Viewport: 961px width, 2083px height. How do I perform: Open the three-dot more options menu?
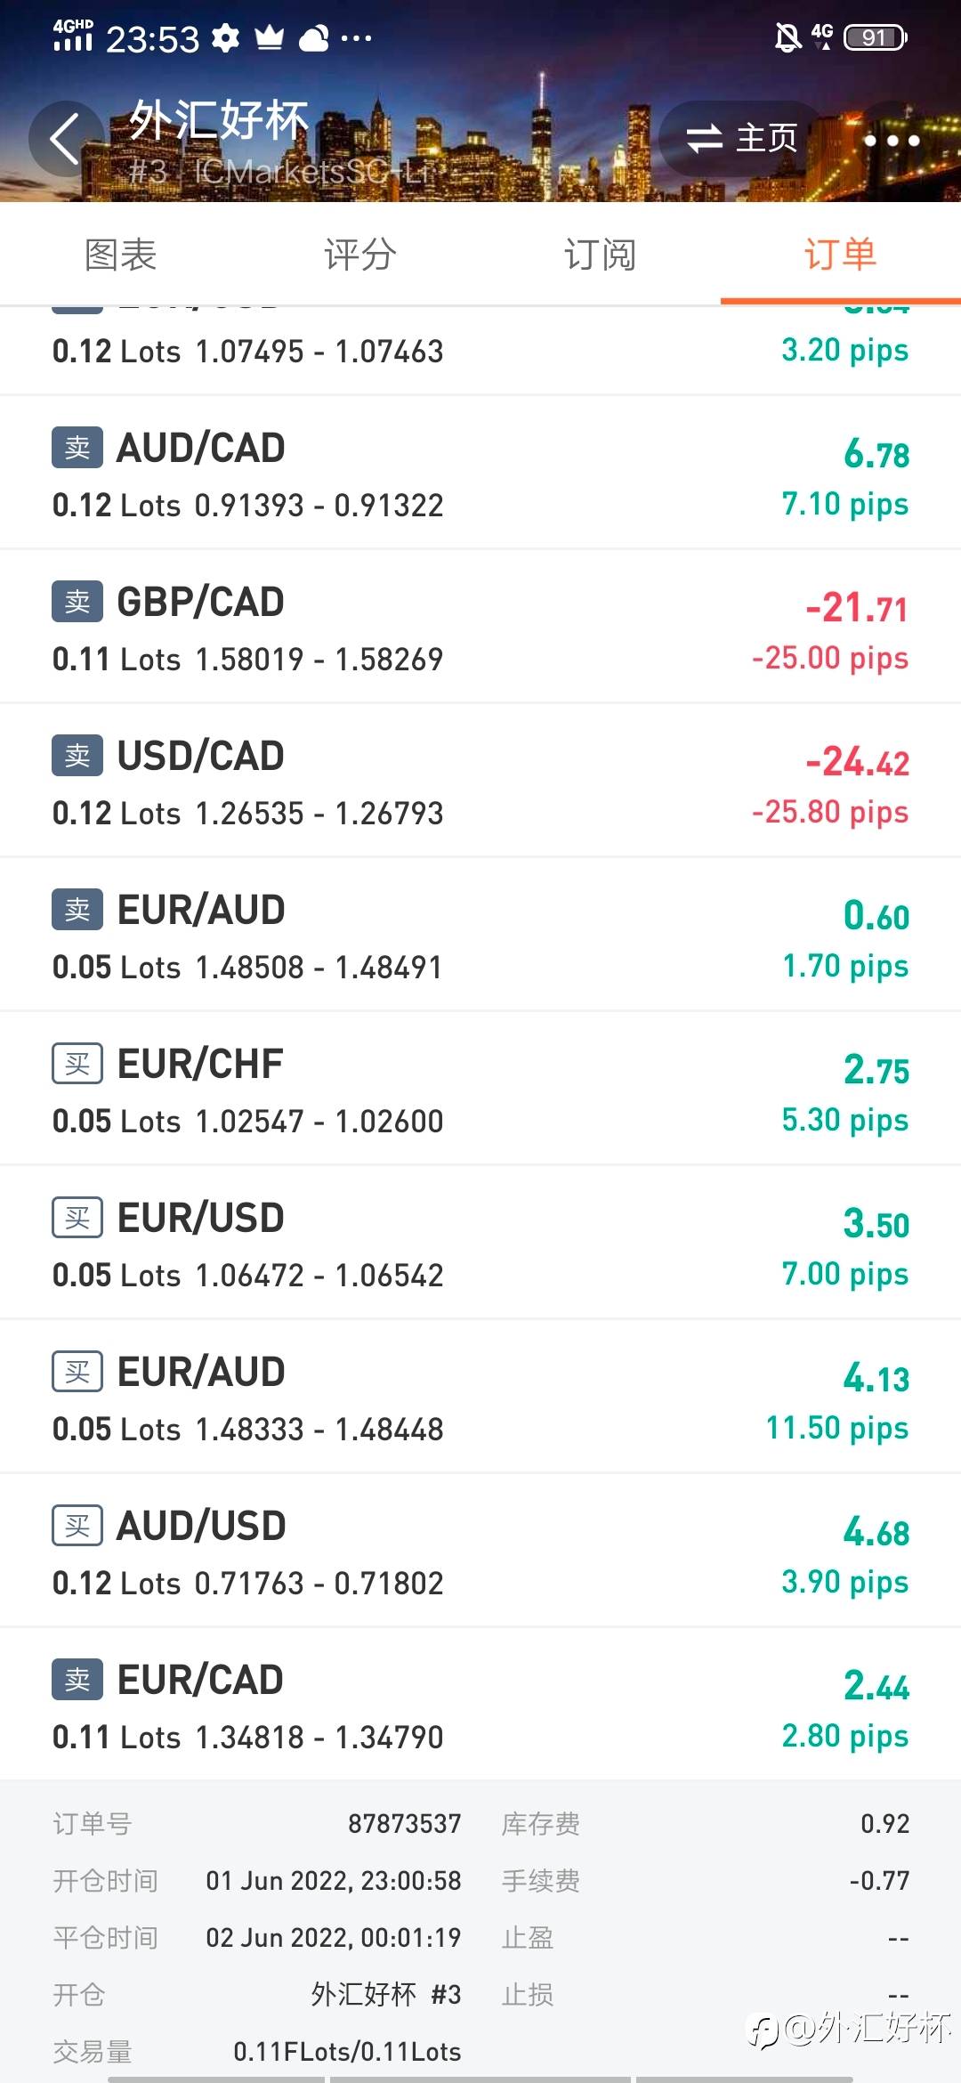[x=892, y=140]
